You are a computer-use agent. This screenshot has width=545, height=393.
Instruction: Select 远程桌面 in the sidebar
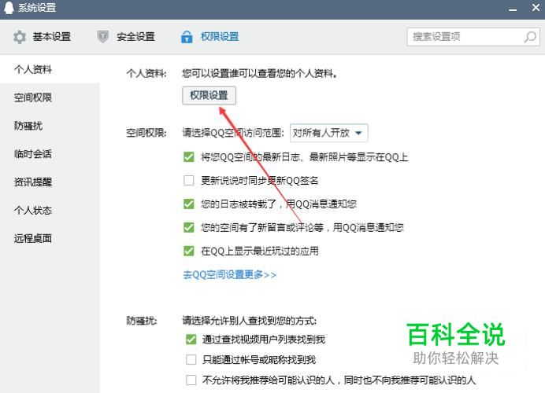click(x=50, y=238)
